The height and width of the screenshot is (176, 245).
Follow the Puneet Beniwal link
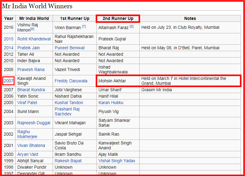coord(70,48)
